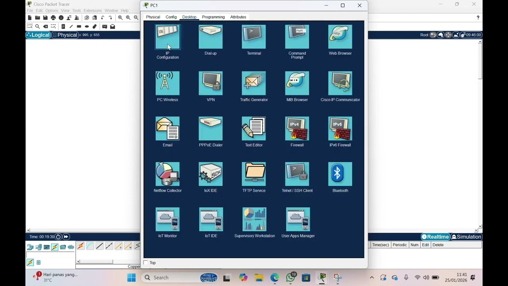This screenshot has width=508, height=286.
Task: Select the Inspect magnifier tool
Action: click(37, 27)
